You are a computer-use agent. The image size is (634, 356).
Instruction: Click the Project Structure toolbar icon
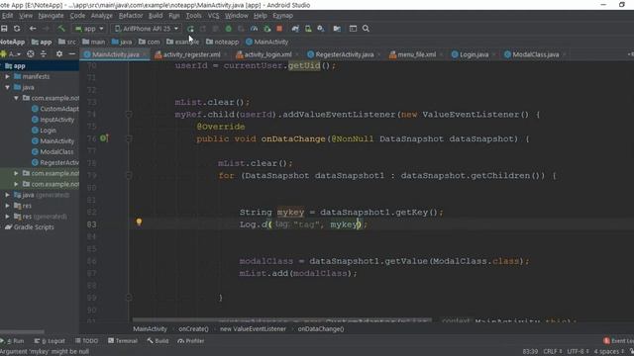[x=337, y=29]
